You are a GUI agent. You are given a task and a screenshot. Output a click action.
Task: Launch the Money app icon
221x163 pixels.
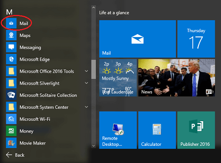(11, 131)
